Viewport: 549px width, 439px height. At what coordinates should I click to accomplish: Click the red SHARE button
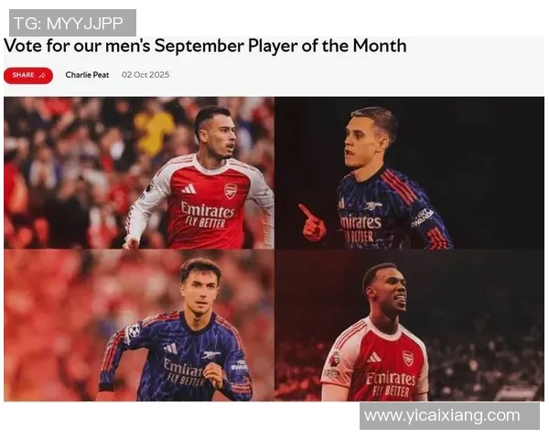[x=27, y=75]
